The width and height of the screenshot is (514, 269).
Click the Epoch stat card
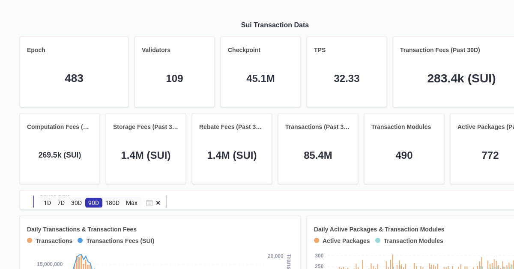(x=74, y=71)
